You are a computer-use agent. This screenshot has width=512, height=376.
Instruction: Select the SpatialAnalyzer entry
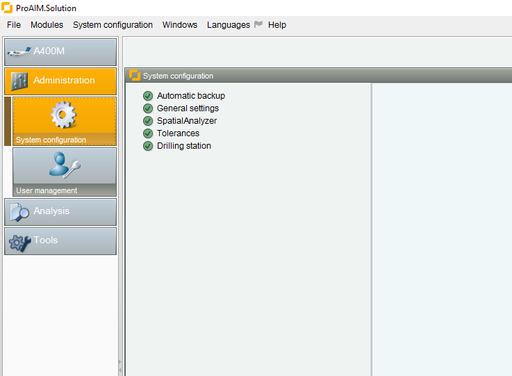(187, 121)
